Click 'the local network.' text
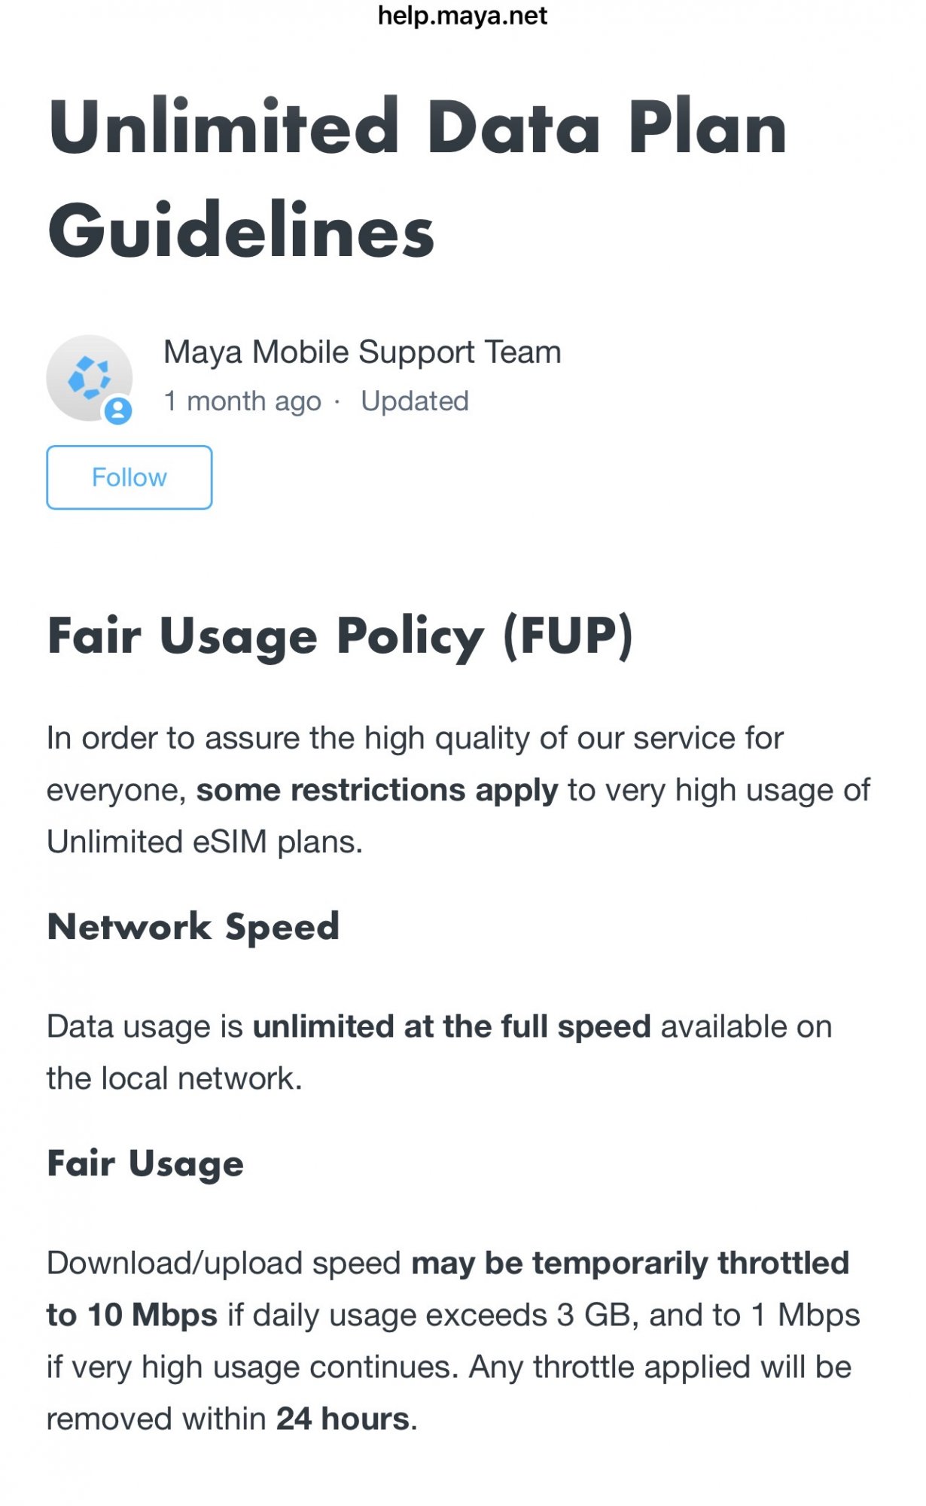Viewport: 926px width, 1506px height. click(174, 1079)
